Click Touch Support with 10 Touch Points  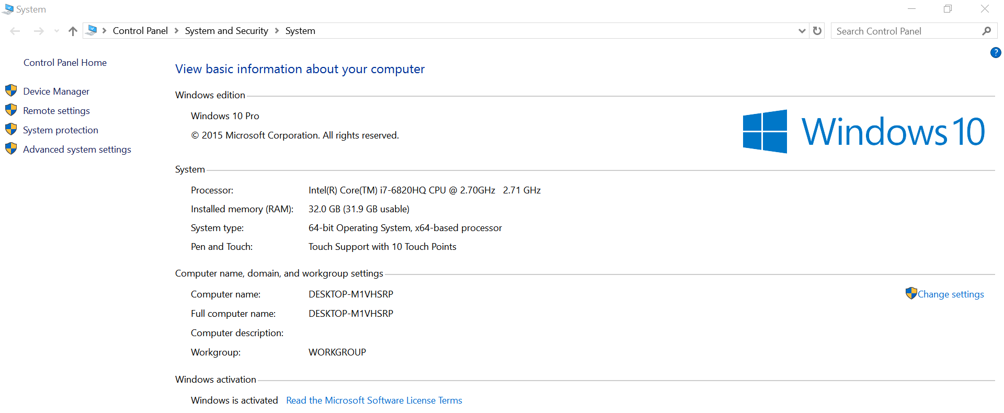[382, 247]
